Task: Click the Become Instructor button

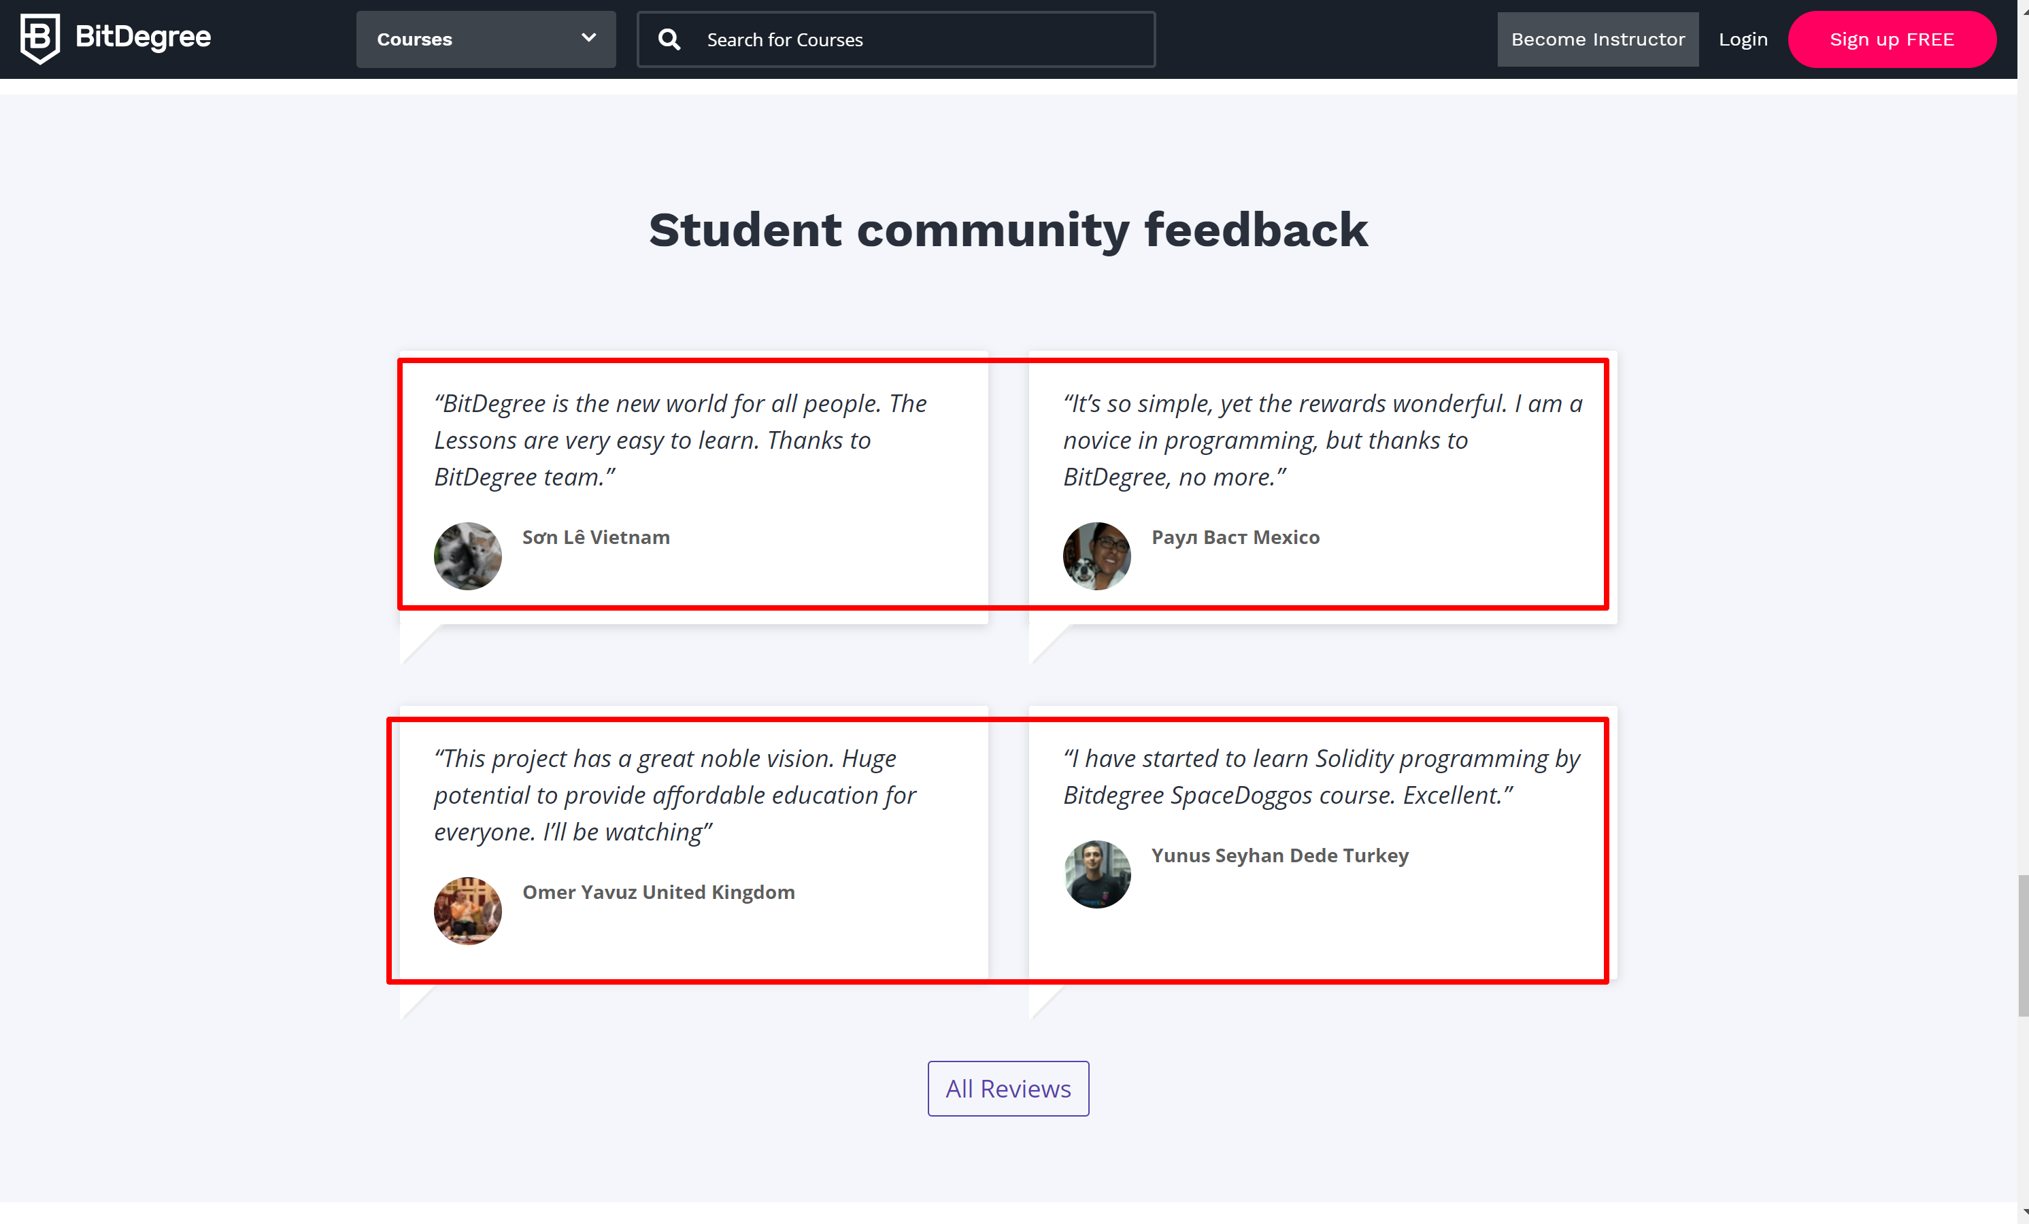Action: pyautogui.click(x=1598, y=39)
